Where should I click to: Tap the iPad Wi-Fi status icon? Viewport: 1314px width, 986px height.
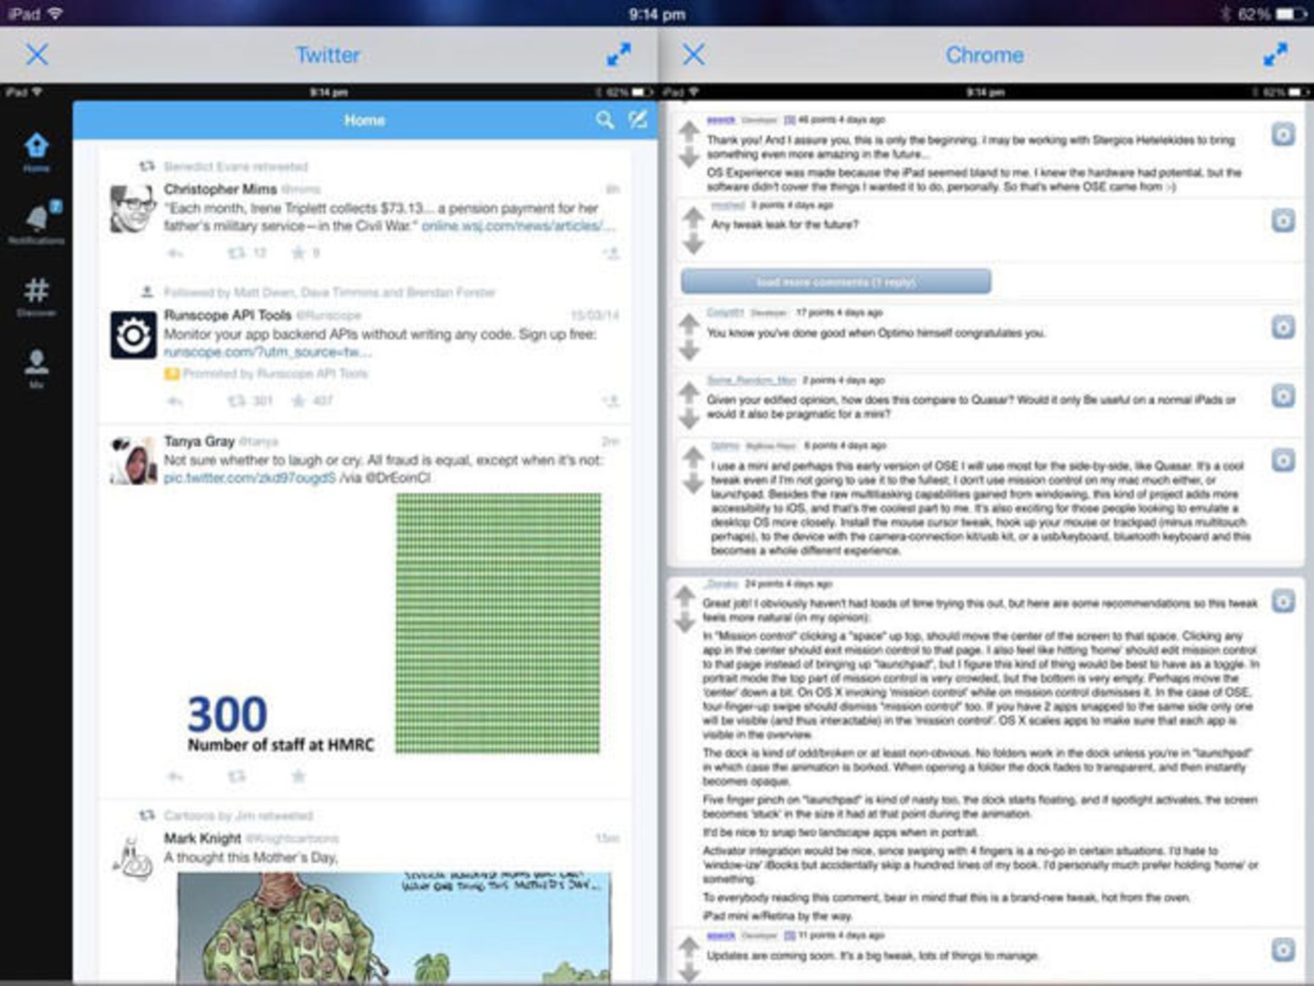coord(55,14)
